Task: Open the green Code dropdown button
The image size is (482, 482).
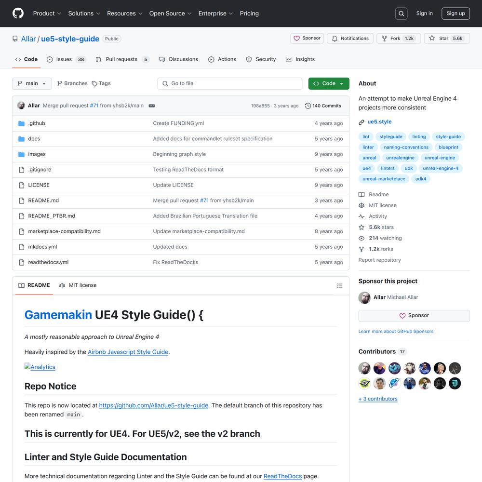Action: (329, 83)
